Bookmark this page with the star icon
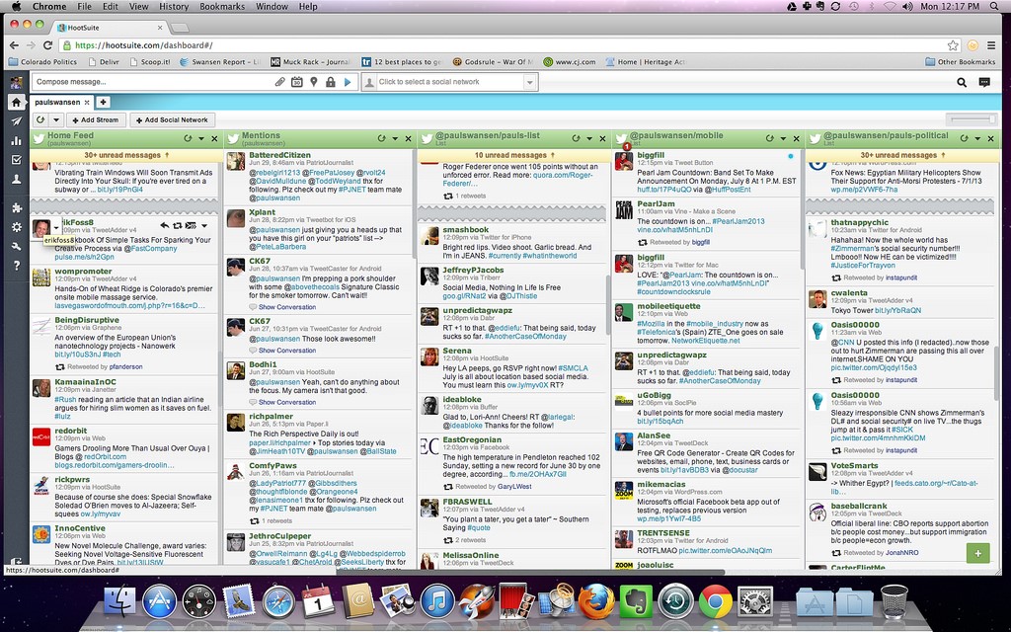The height and width of the screenshot is (632, 1011). point(953,45)
